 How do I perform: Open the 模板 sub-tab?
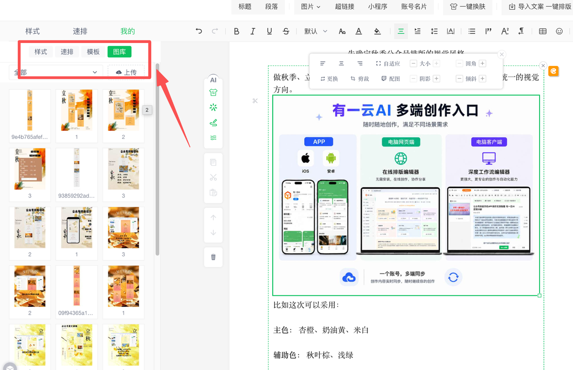tap(93, 52)
